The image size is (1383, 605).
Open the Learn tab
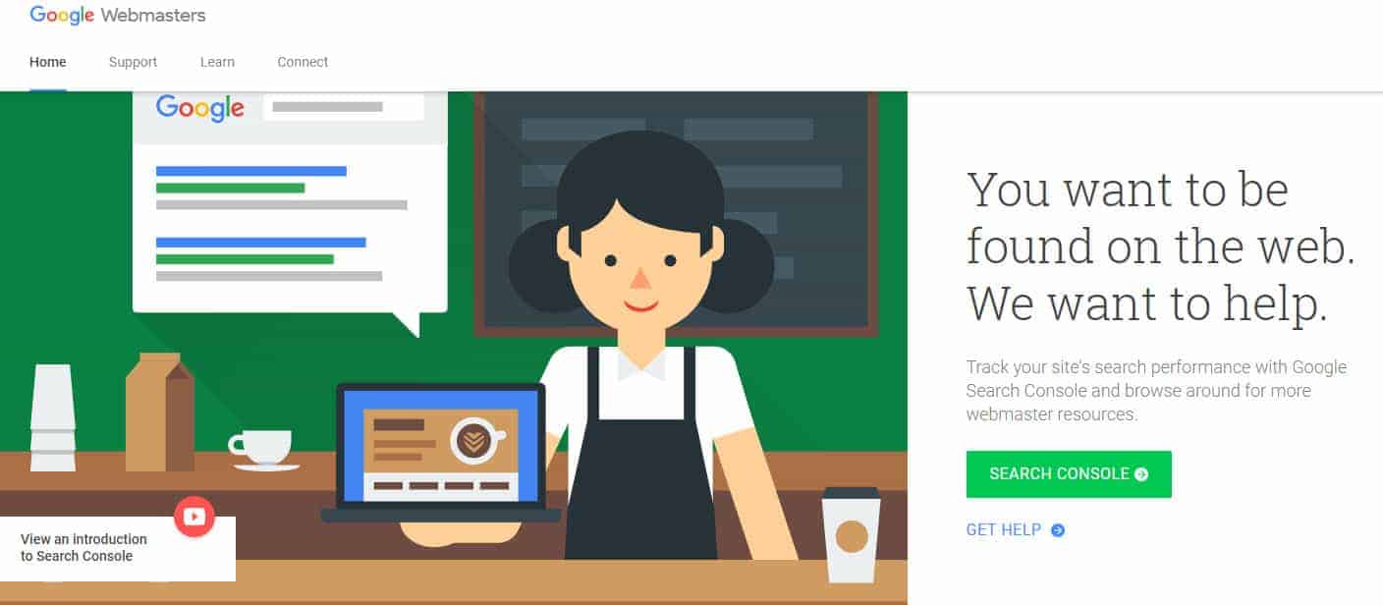coord(217,62)
